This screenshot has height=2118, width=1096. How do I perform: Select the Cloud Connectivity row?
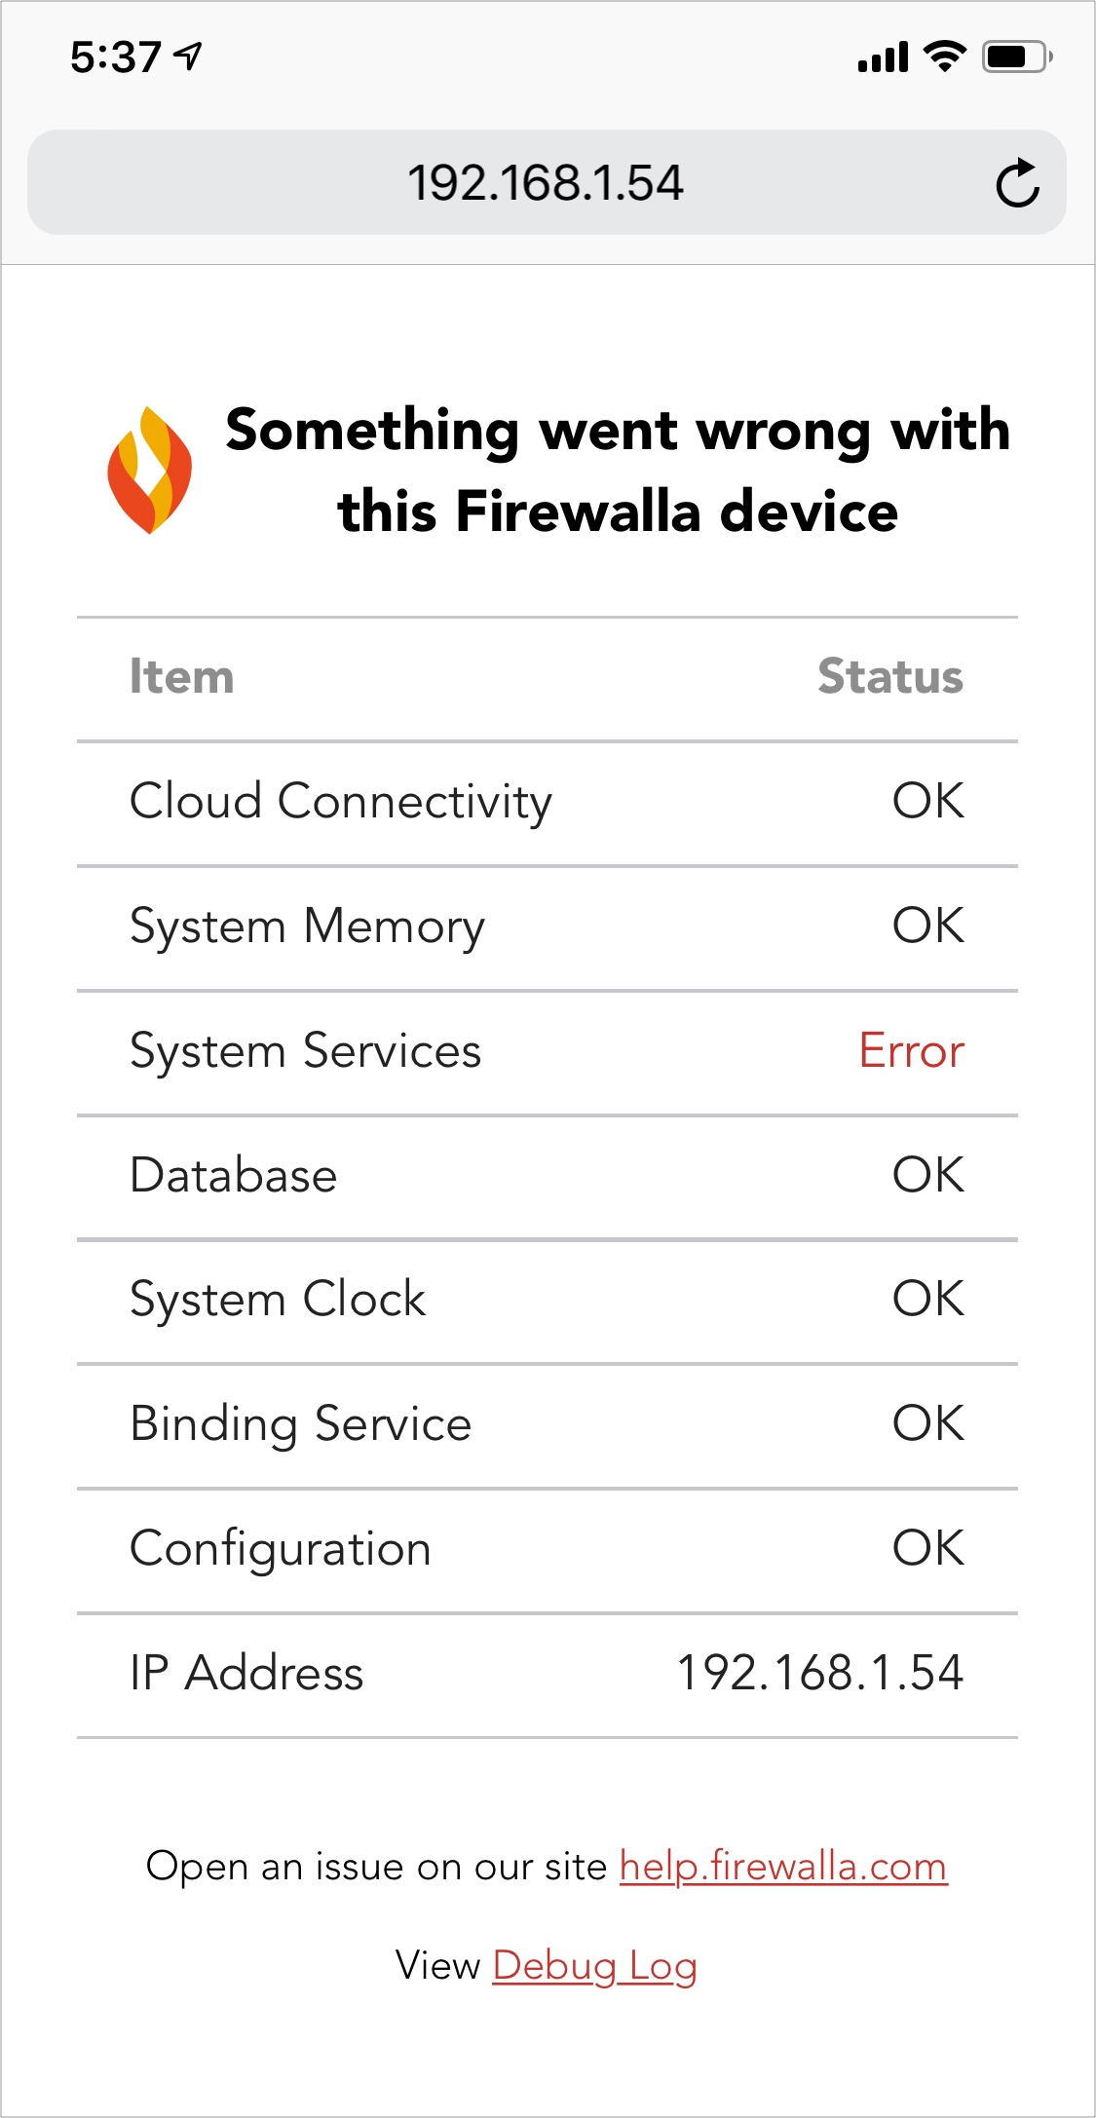pos(548,804)
